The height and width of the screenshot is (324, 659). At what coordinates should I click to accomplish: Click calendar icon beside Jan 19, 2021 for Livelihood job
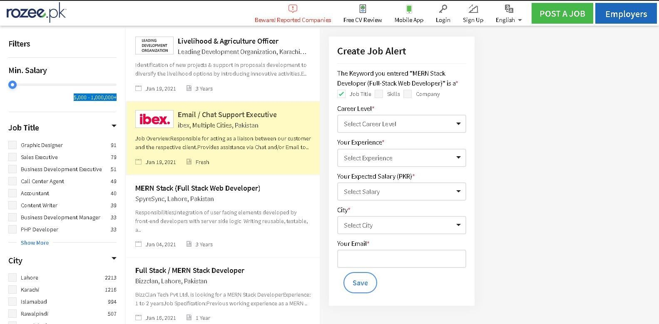point(139,88)
